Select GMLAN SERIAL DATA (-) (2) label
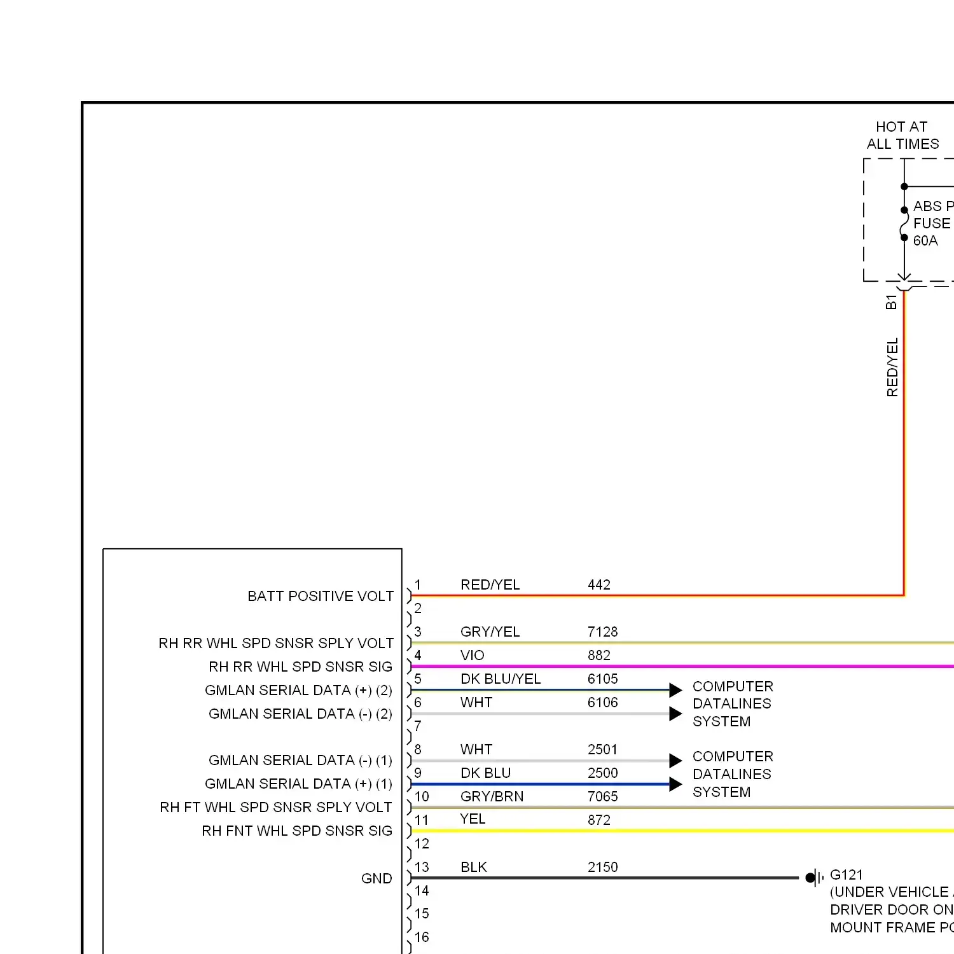 300,714
